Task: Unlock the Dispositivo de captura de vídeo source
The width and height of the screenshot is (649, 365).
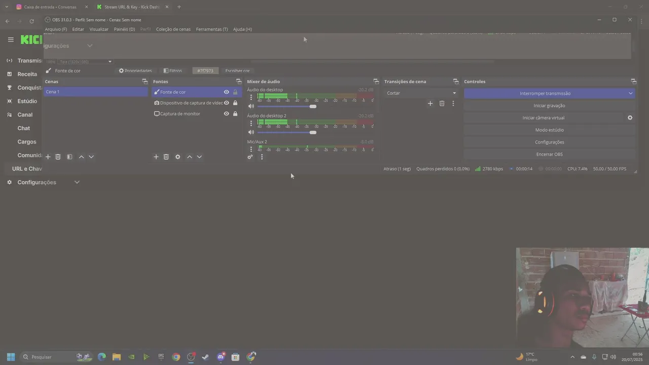Action: click(x=235, y=103)
